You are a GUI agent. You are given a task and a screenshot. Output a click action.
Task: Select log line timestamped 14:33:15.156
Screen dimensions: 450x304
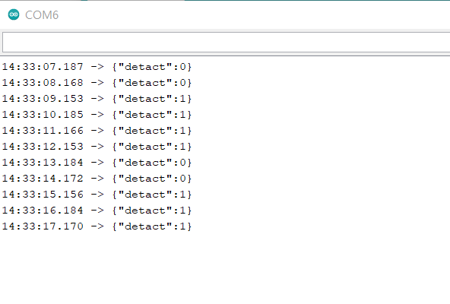click(x=97, y=195)
